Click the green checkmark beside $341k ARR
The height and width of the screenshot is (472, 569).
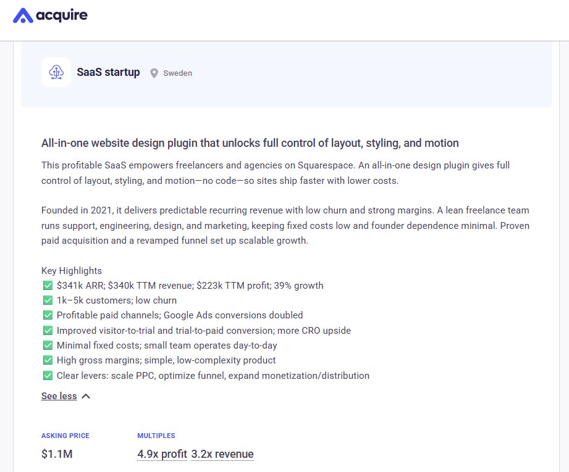tap(48, 286)
